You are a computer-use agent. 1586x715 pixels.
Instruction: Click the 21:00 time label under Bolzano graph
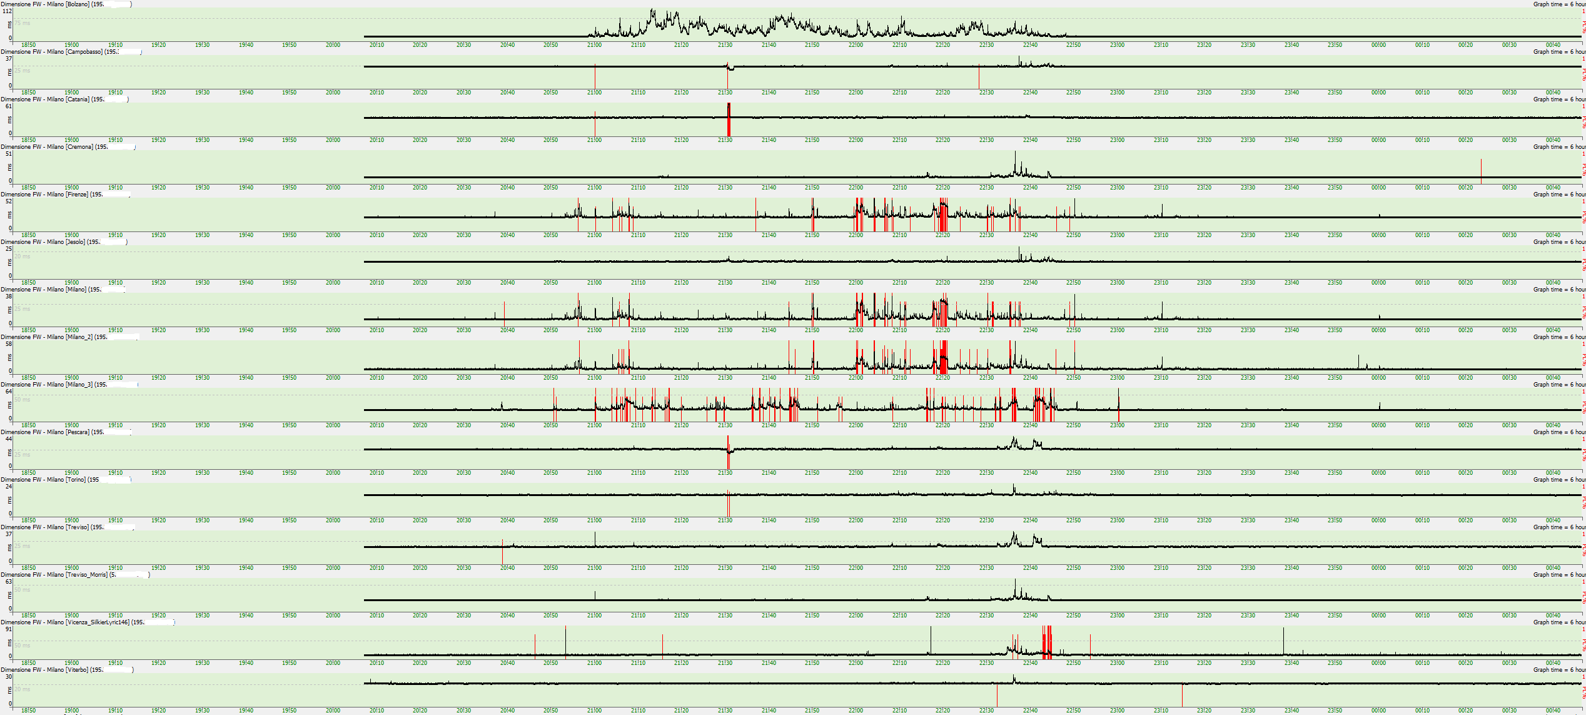click(x=594, y=45)
